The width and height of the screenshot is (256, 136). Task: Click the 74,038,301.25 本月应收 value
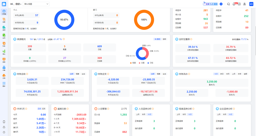coord(32,92)
